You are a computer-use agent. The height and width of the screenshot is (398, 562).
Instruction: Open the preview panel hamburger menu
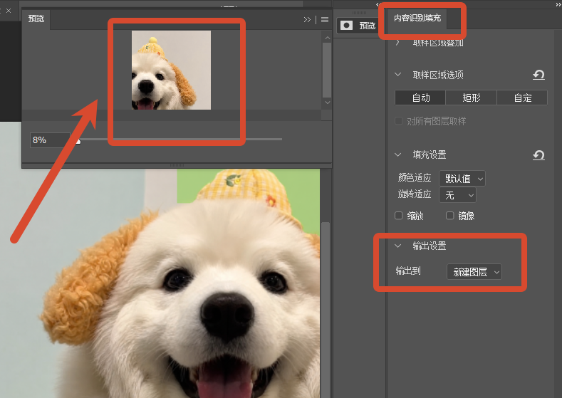click(325, 20)
